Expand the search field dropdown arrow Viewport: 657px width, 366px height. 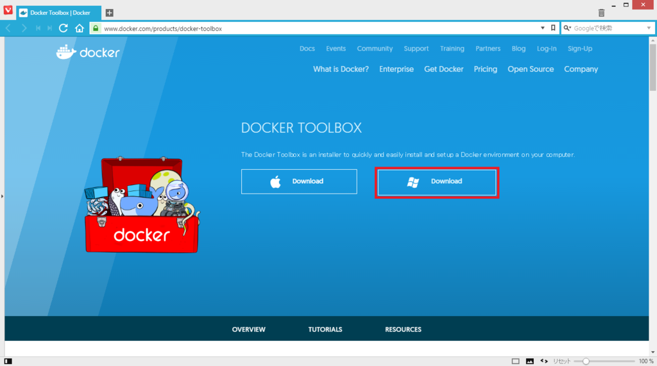coord(649,28)
